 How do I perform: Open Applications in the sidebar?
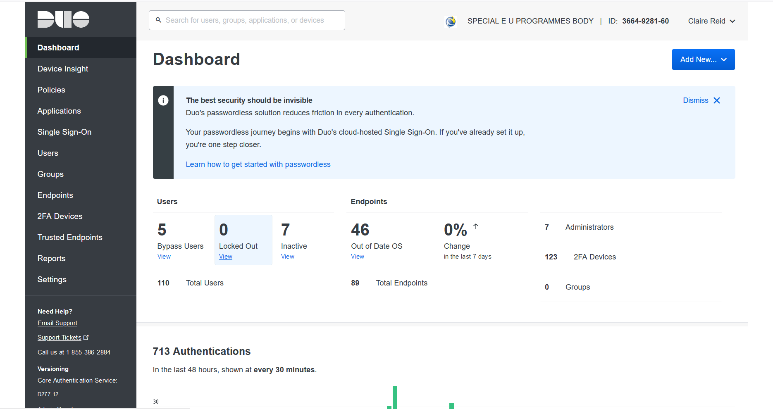tap(81, 111)
